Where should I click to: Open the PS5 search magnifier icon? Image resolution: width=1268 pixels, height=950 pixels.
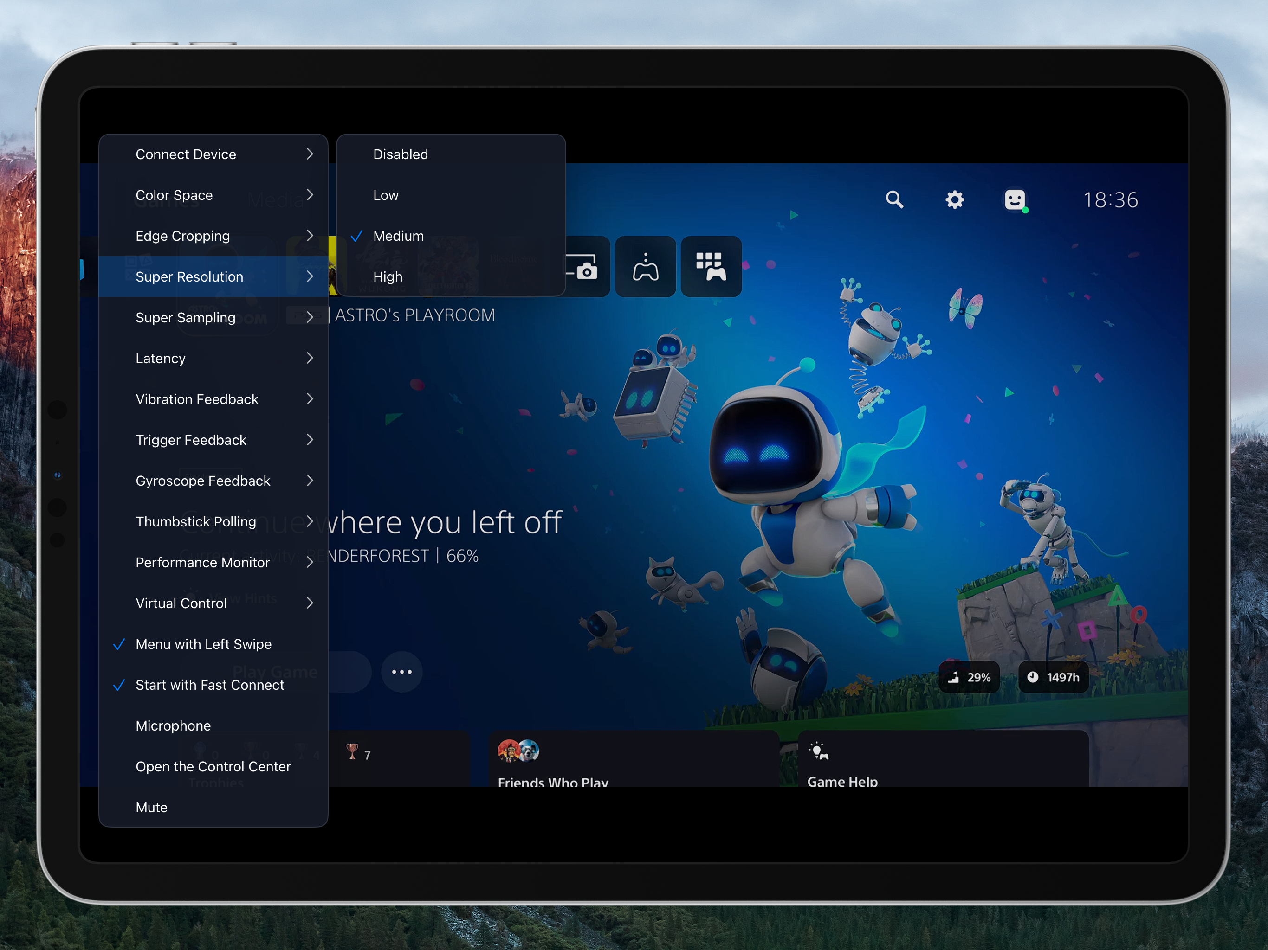coord(894,199)
